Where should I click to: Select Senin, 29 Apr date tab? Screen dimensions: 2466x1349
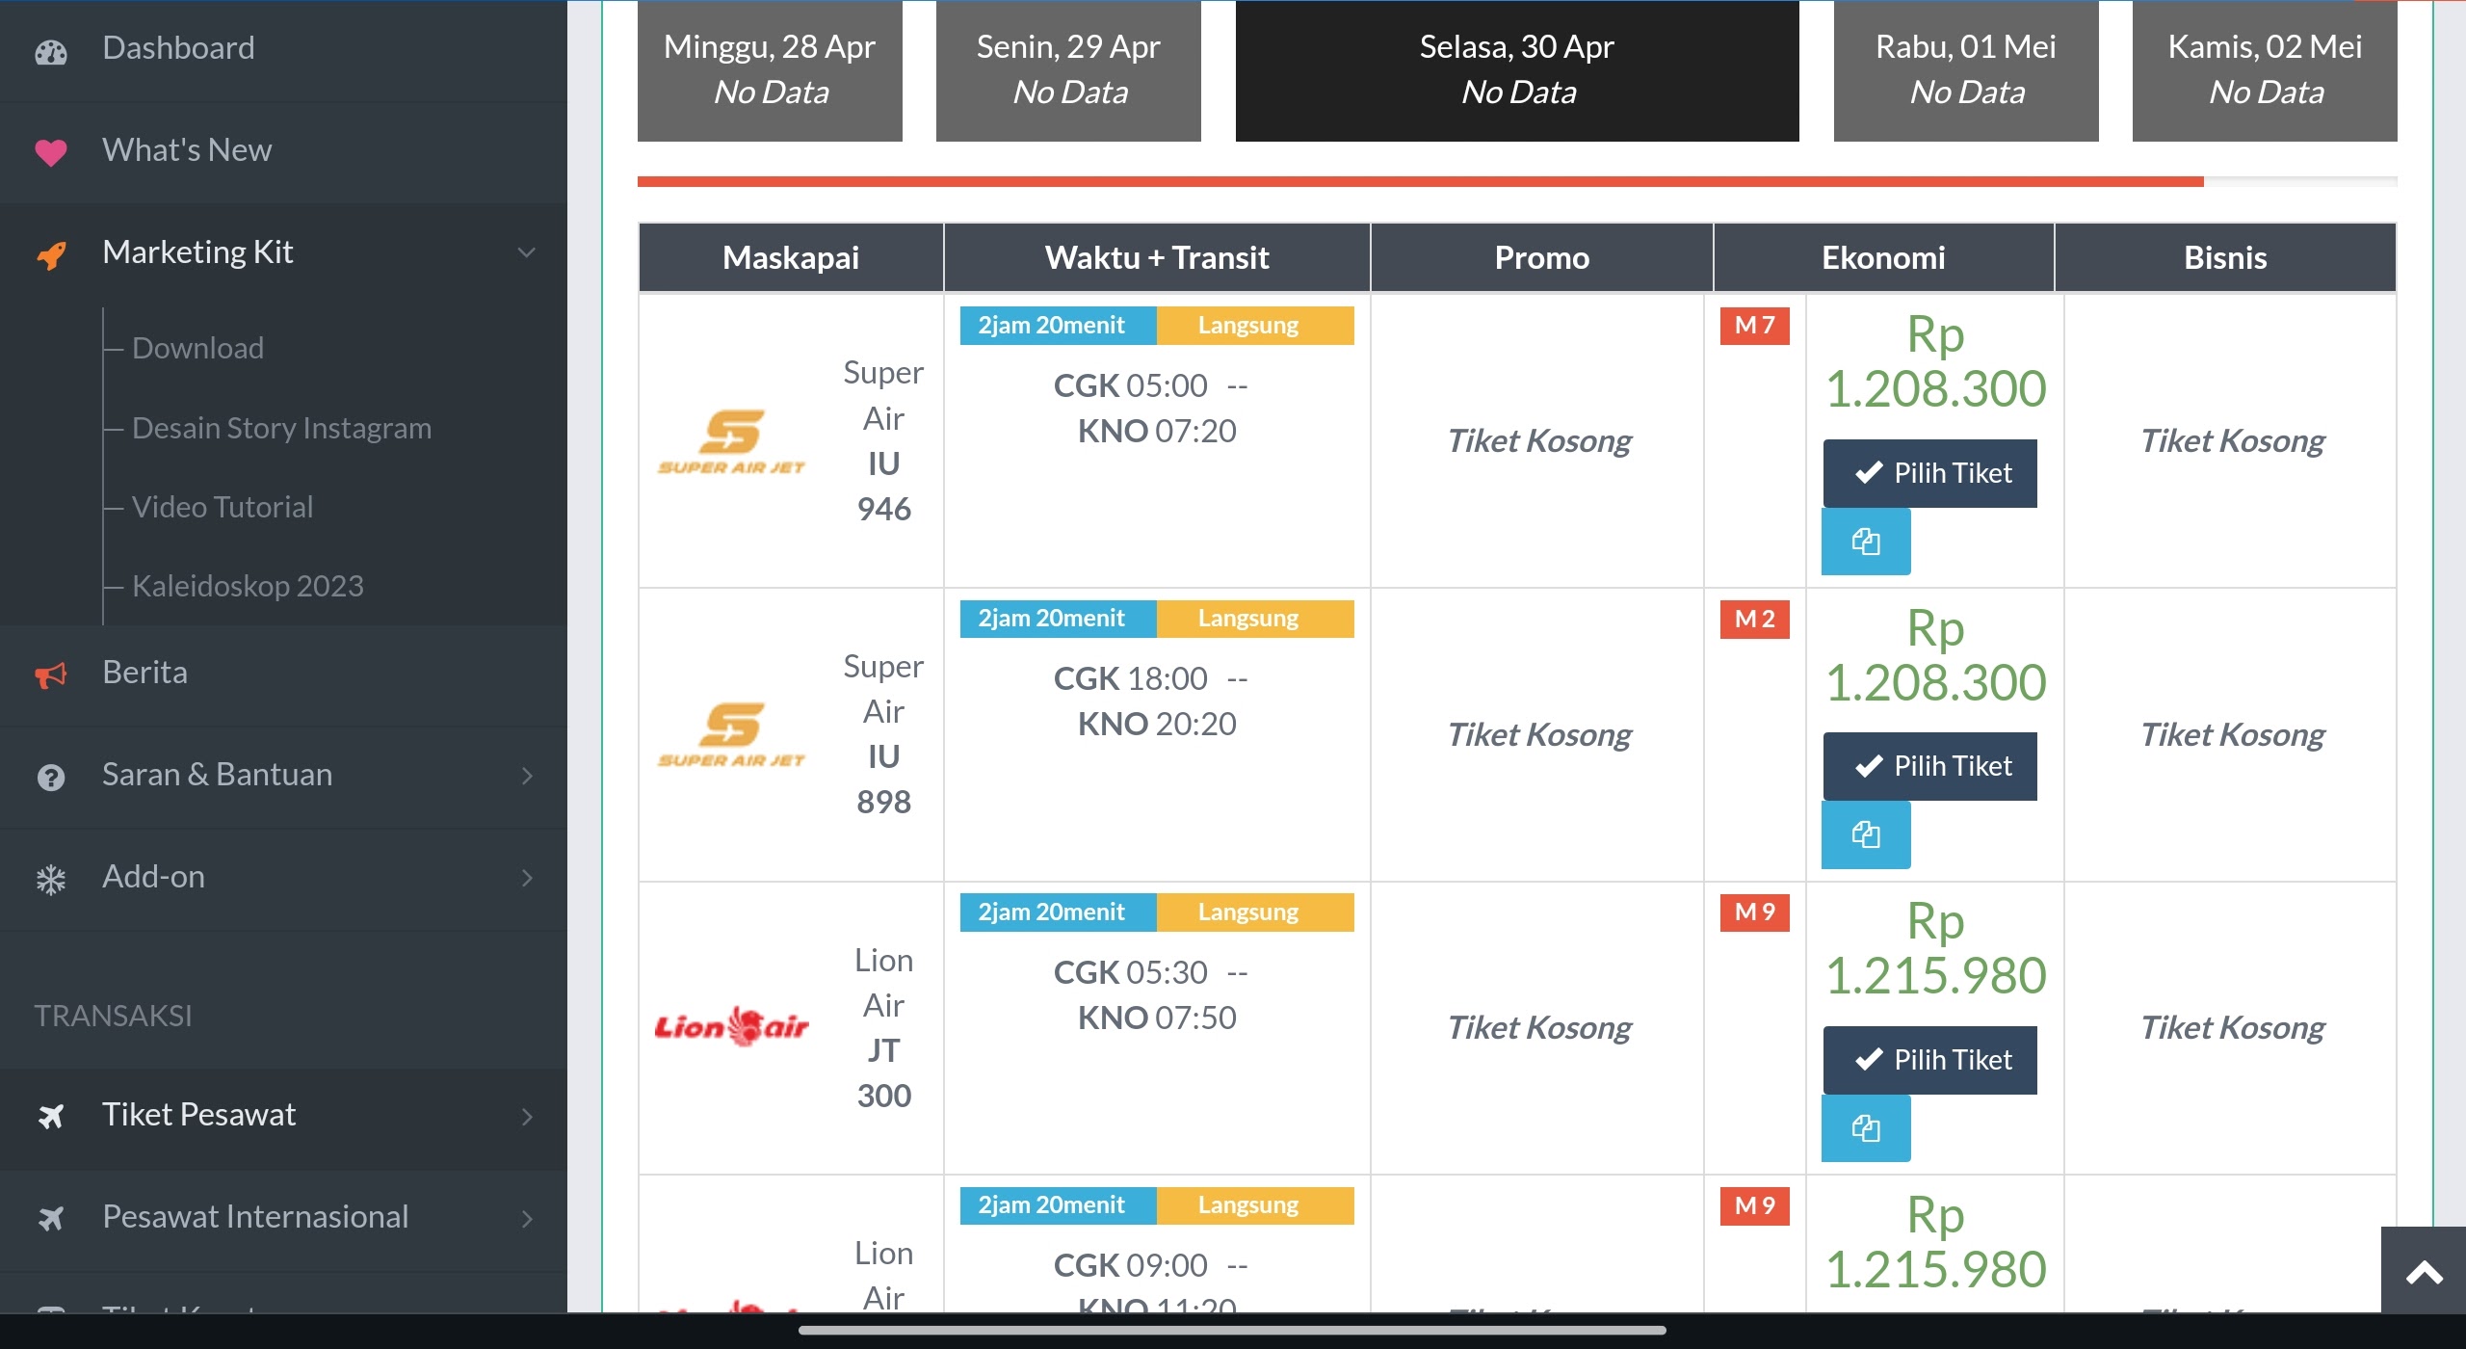coord(1068,69)
